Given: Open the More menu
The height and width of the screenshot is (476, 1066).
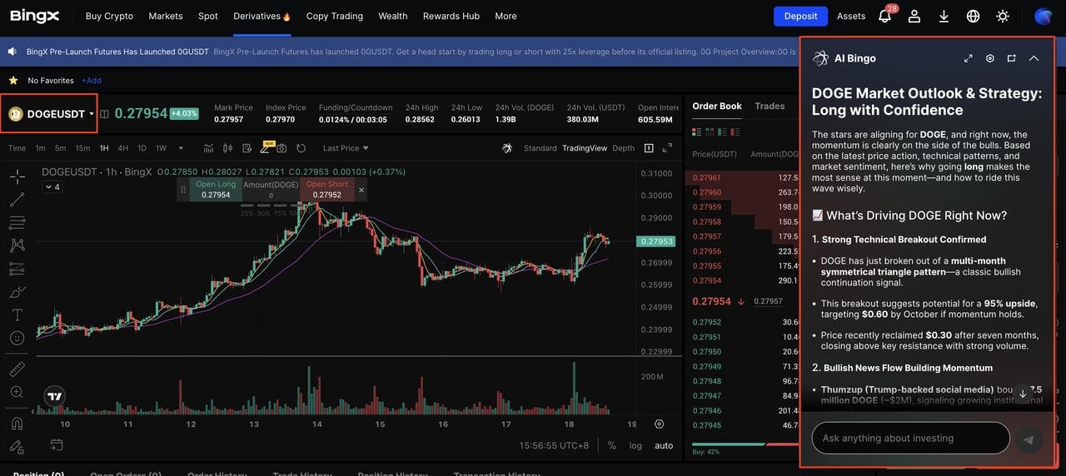Looking at the screenshot, I should tap(506, 16).
